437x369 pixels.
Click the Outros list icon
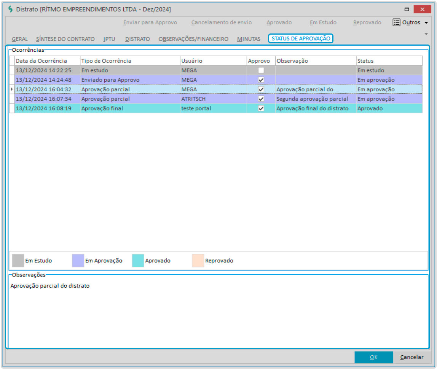(x=396, y=22)
